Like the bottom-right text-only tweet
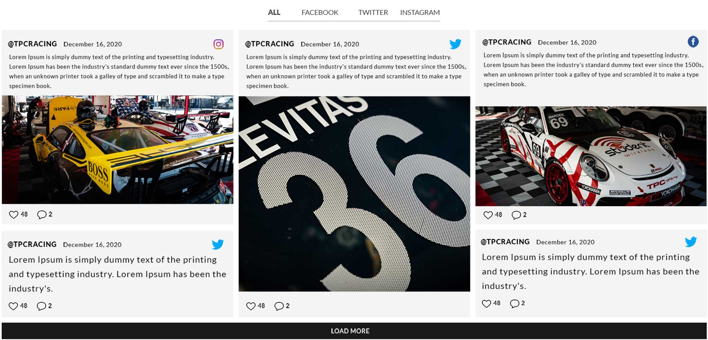Viewport: 708px width, 340px height. pos(487,304)
